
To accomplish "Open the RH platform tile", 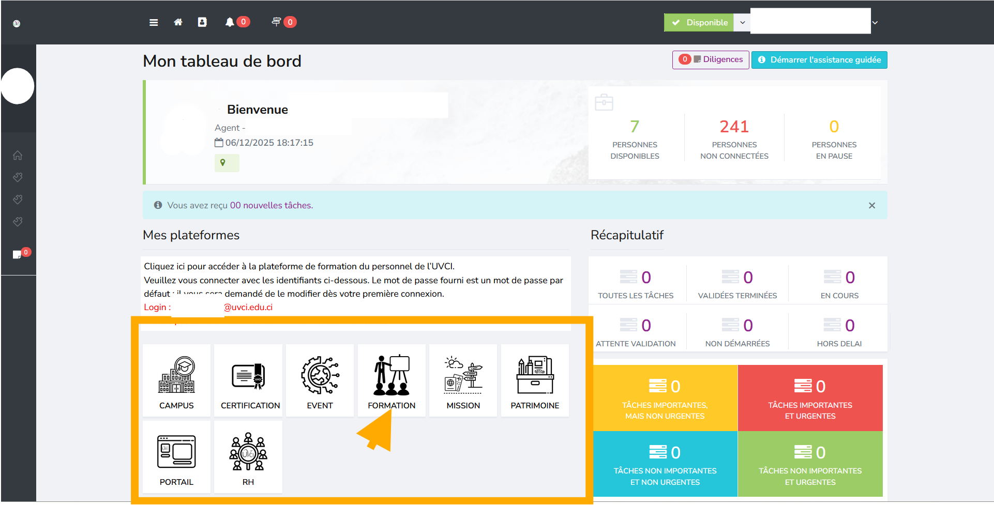I will coord(248,457).
